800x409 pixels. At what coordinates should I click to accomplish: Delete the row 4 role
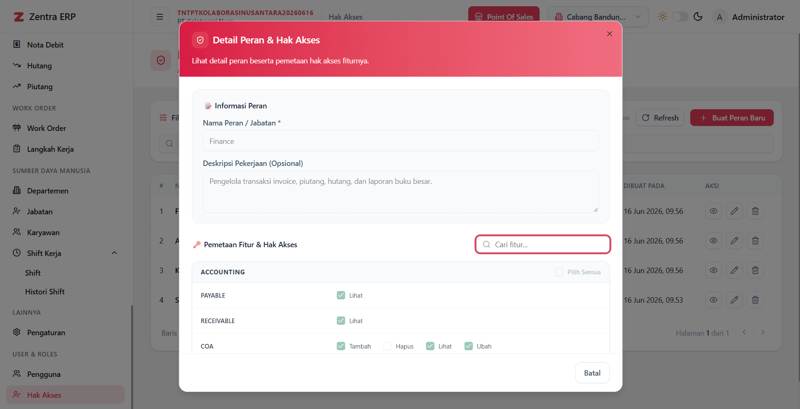coord(755,300)
